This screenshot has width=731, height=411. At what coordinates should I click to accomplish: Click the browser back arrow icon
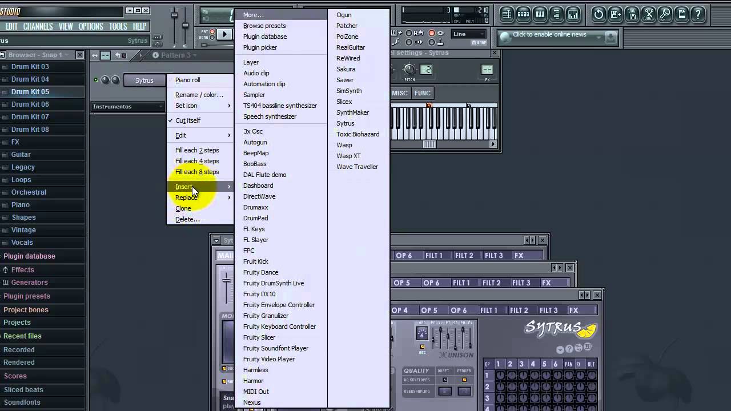pos(2,55)
